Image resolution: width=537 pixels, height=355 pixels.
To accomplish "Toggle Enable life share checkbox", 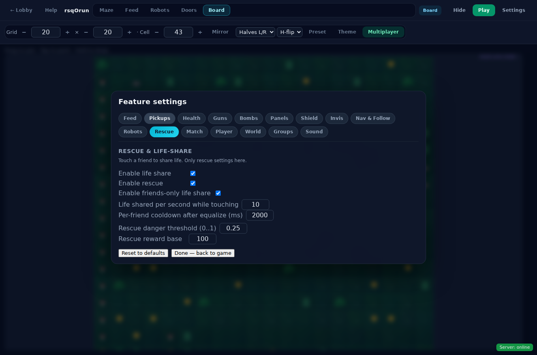I will (x=193, y=174).
